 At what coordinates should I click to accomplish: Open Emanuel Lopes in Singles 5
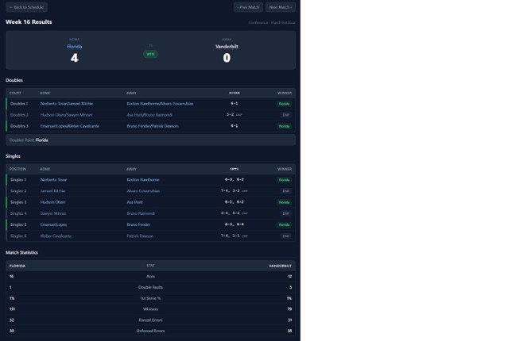pos(54,224)
